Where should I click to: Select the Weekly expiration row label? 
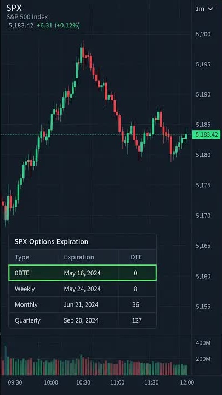click(x=25, y=289)
